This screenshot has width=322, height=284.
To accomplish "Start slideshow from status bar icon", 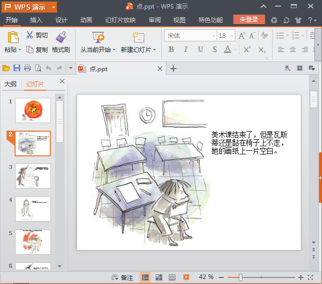I will click(186, 277).
